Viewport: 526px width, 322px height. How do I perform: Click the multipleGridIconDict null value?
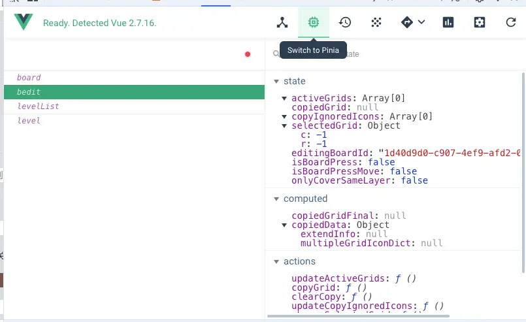click(432, 243)
